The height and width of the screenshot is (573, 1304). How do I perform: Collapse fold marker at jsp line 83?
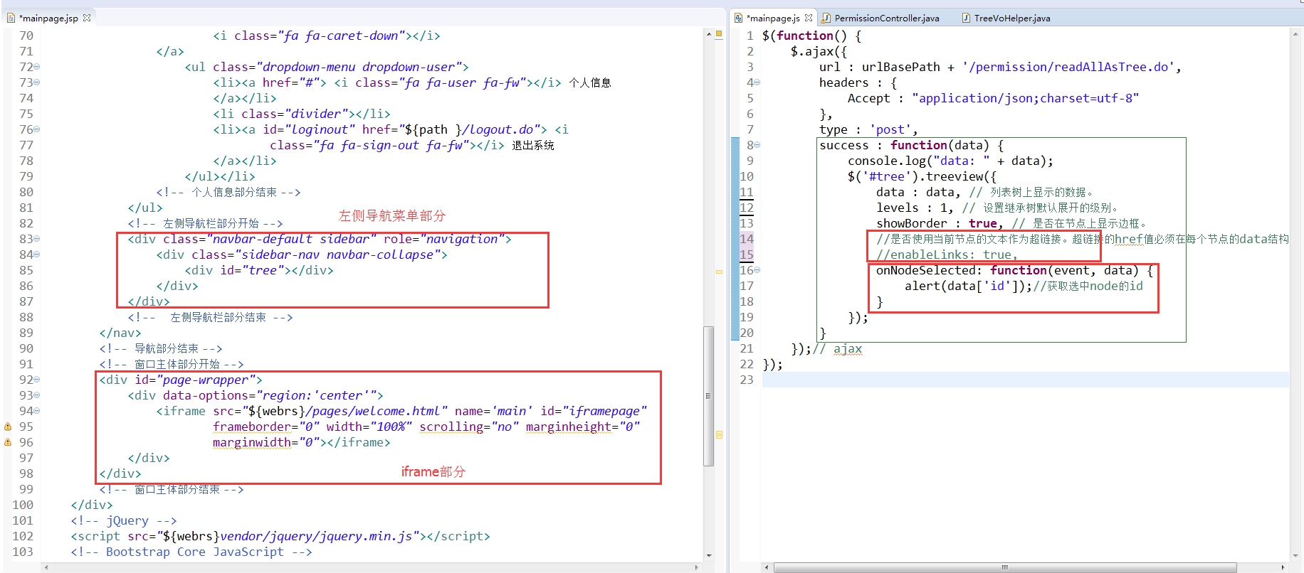coord(37,239)
